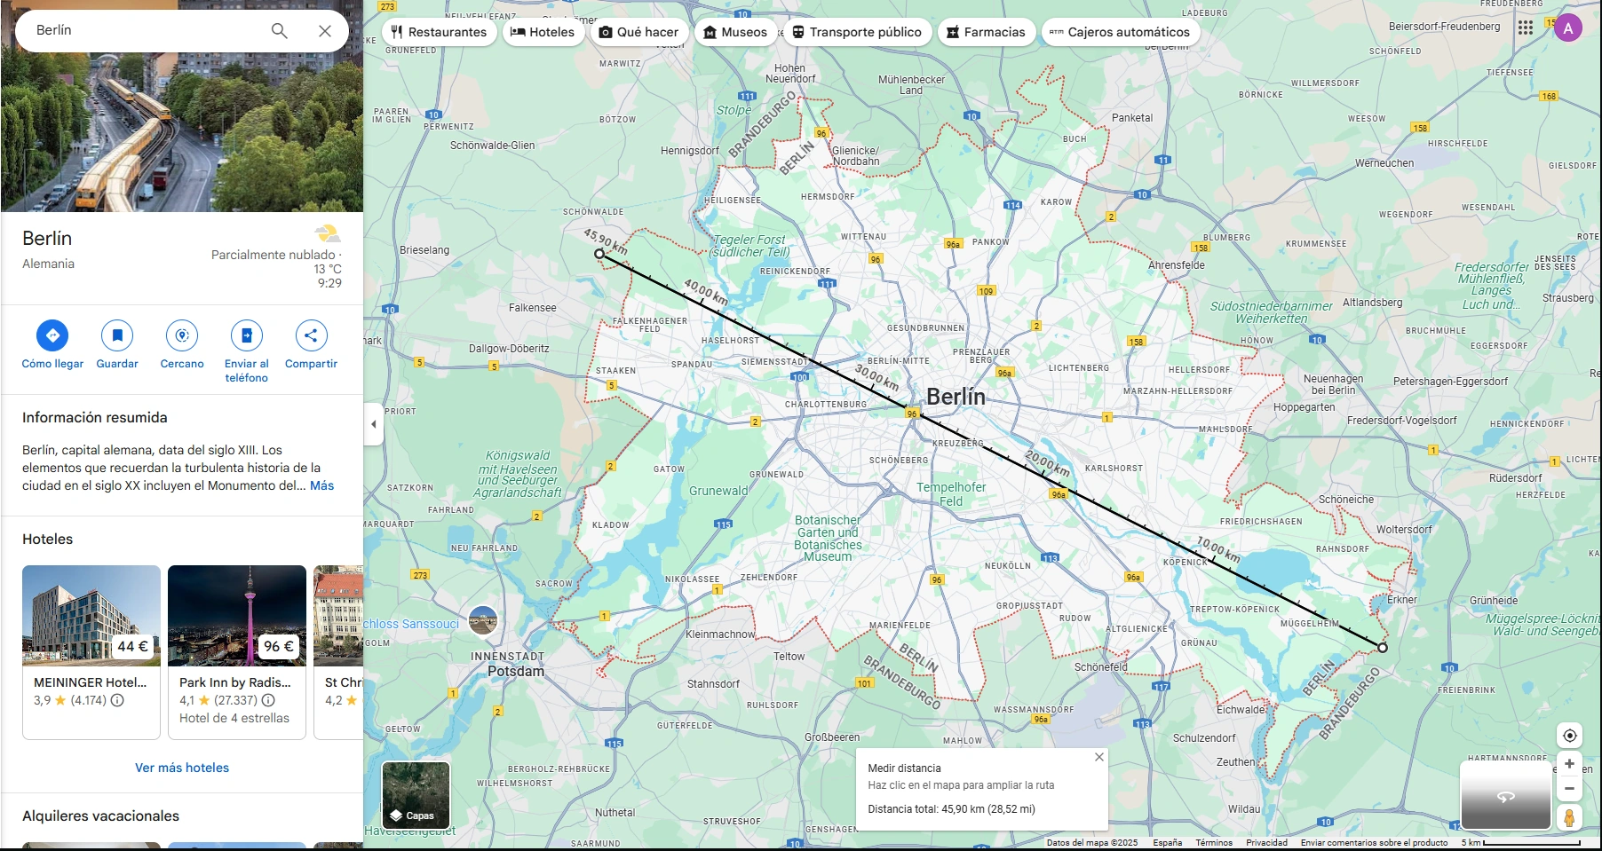This screenshot has height=851, width=1602.
Task: Close the Medir distancia popup
Action: 1099,757
